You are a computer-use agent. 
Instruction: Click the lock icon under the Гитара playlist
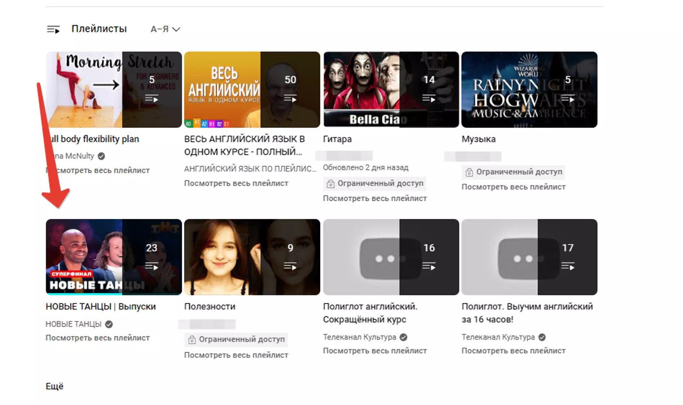point(330,184)
